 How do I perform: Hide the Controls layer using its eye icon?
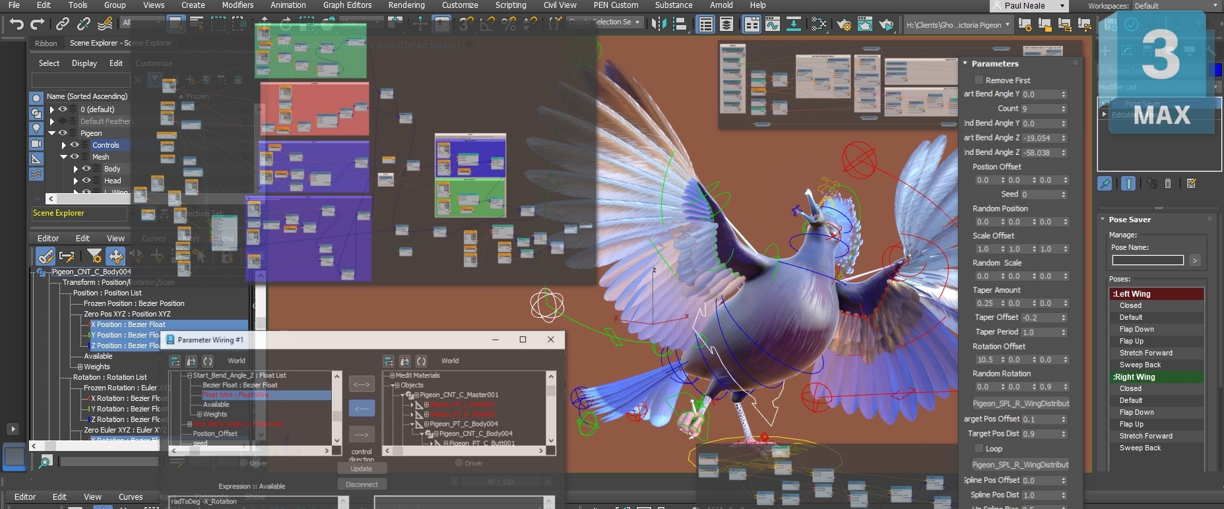pyautogui.click(x=75, y=145)
